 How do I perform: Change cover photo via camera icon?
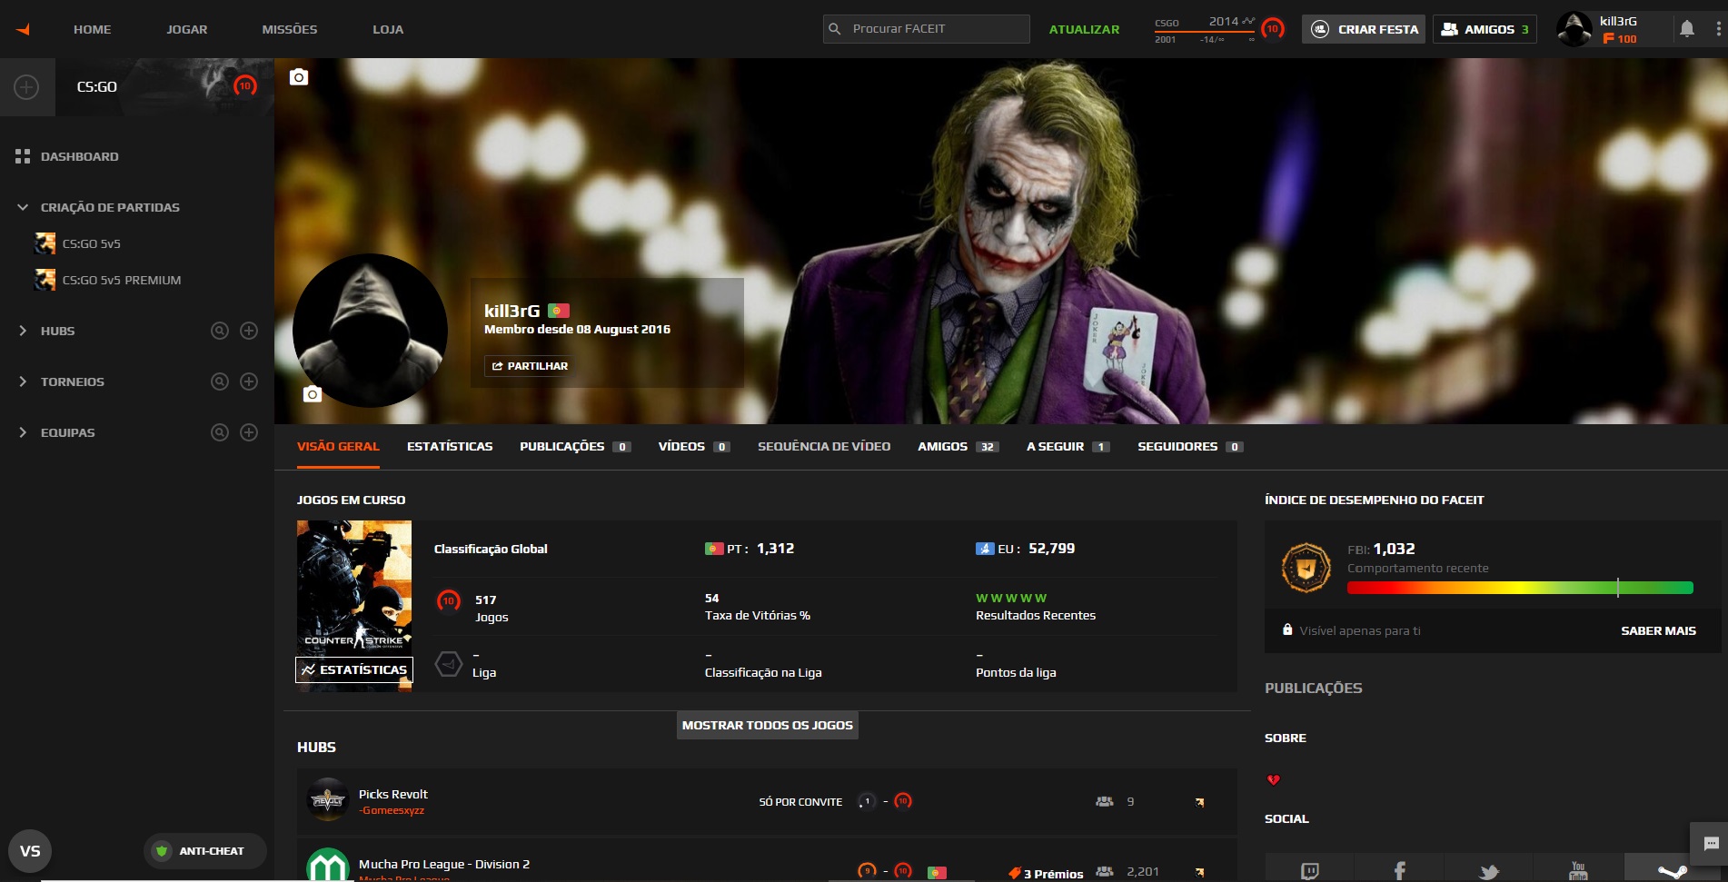click(x=299, y=77)
